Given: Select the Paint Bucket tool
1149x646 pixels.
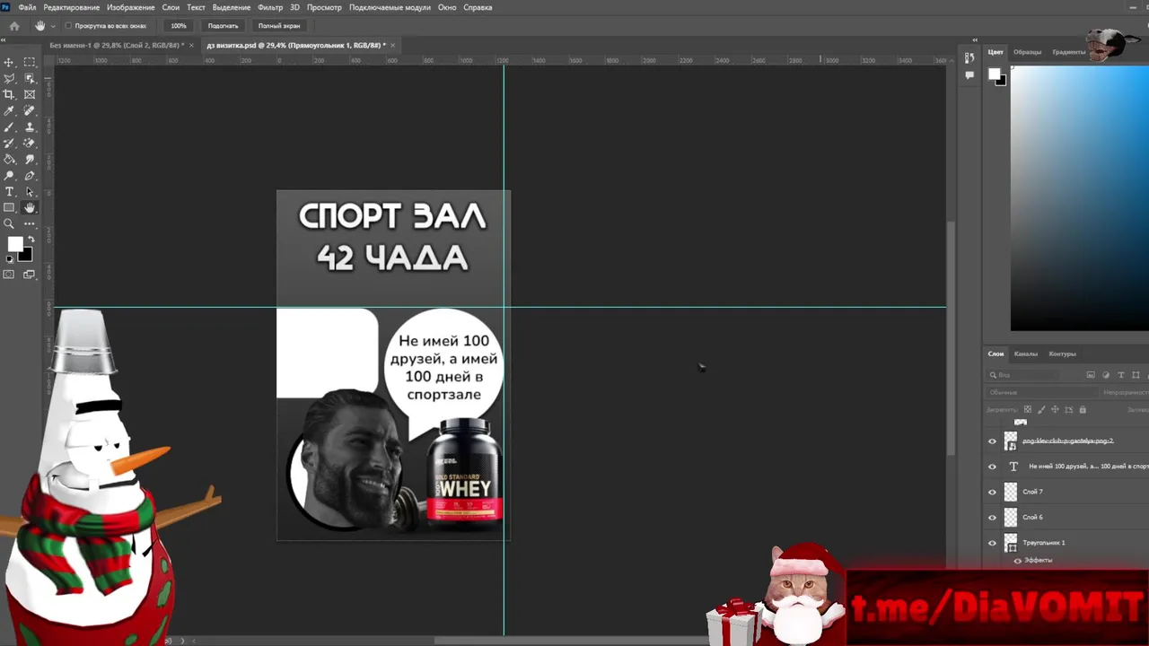Looking at the screenshot, I should coord(9,159).
